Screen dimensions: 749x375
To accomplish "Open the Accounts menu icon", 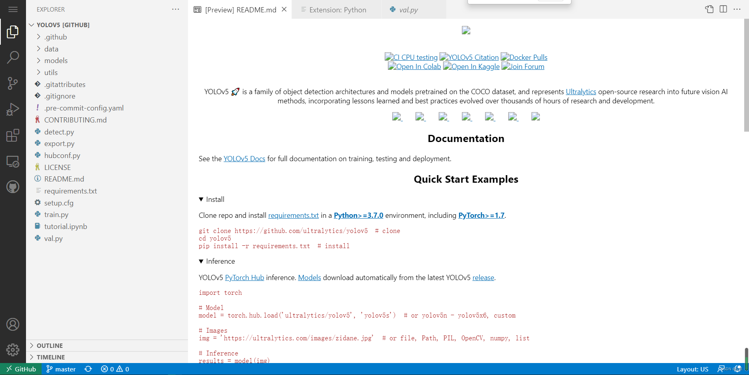I will (13, 324).
